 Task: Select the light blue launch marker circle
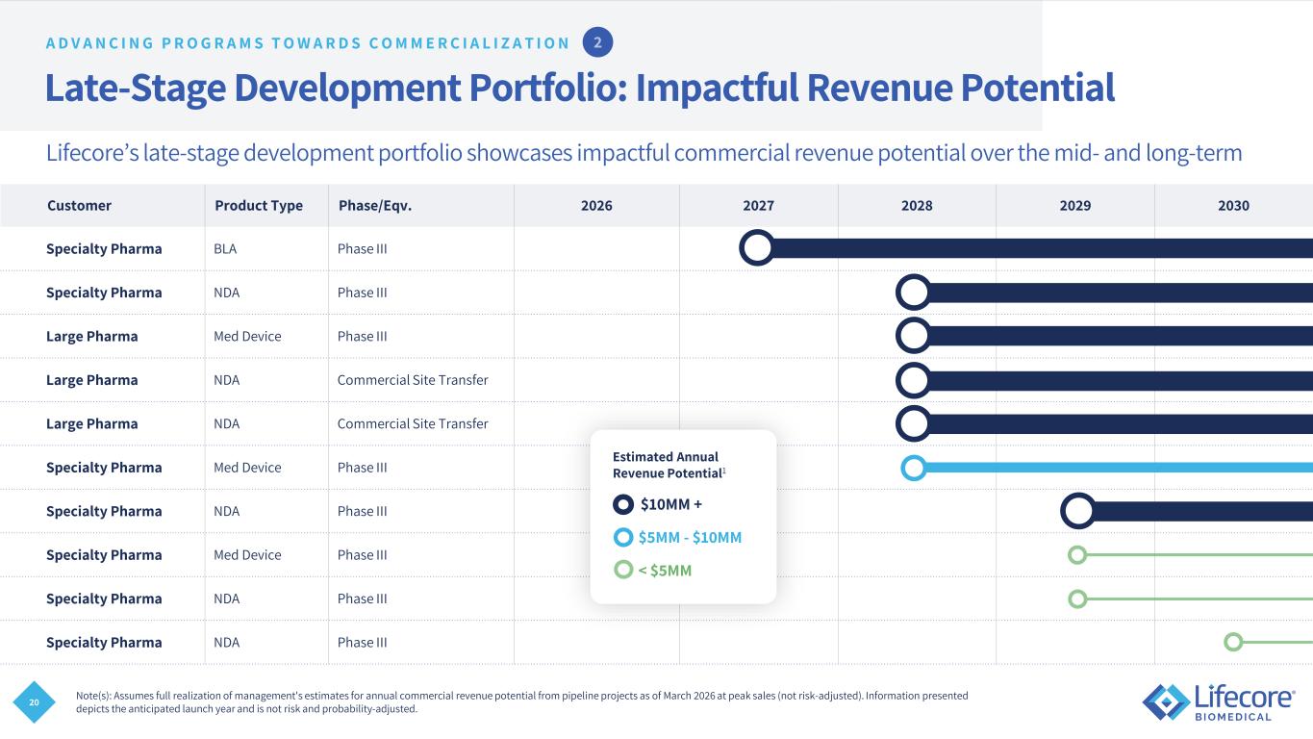coord(913,468)
